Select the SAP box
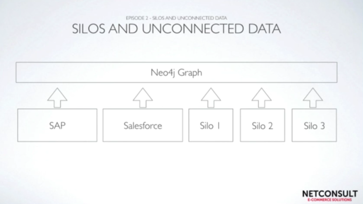Image resolution: width=363 pixels, height=204 pixels. (x=57, y=125)
